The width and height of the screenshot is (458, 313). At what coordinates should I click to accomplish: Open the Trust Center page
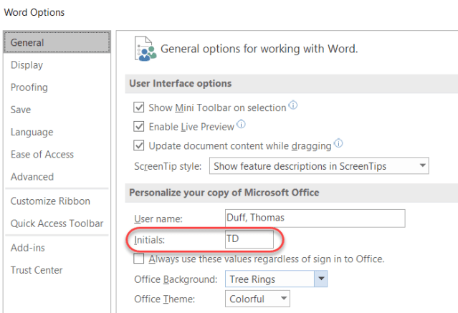37,270
